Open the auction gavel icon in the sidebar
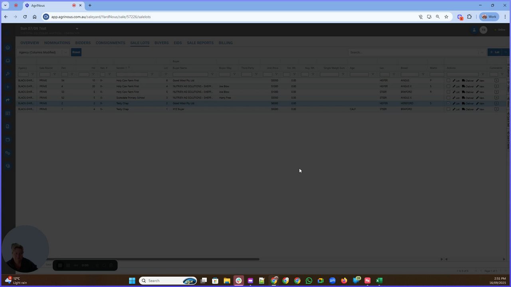511x287 pixels. tap(8, 74)
